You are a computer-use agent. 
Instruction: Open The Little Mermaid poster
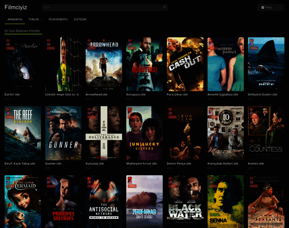click(23, 202)
